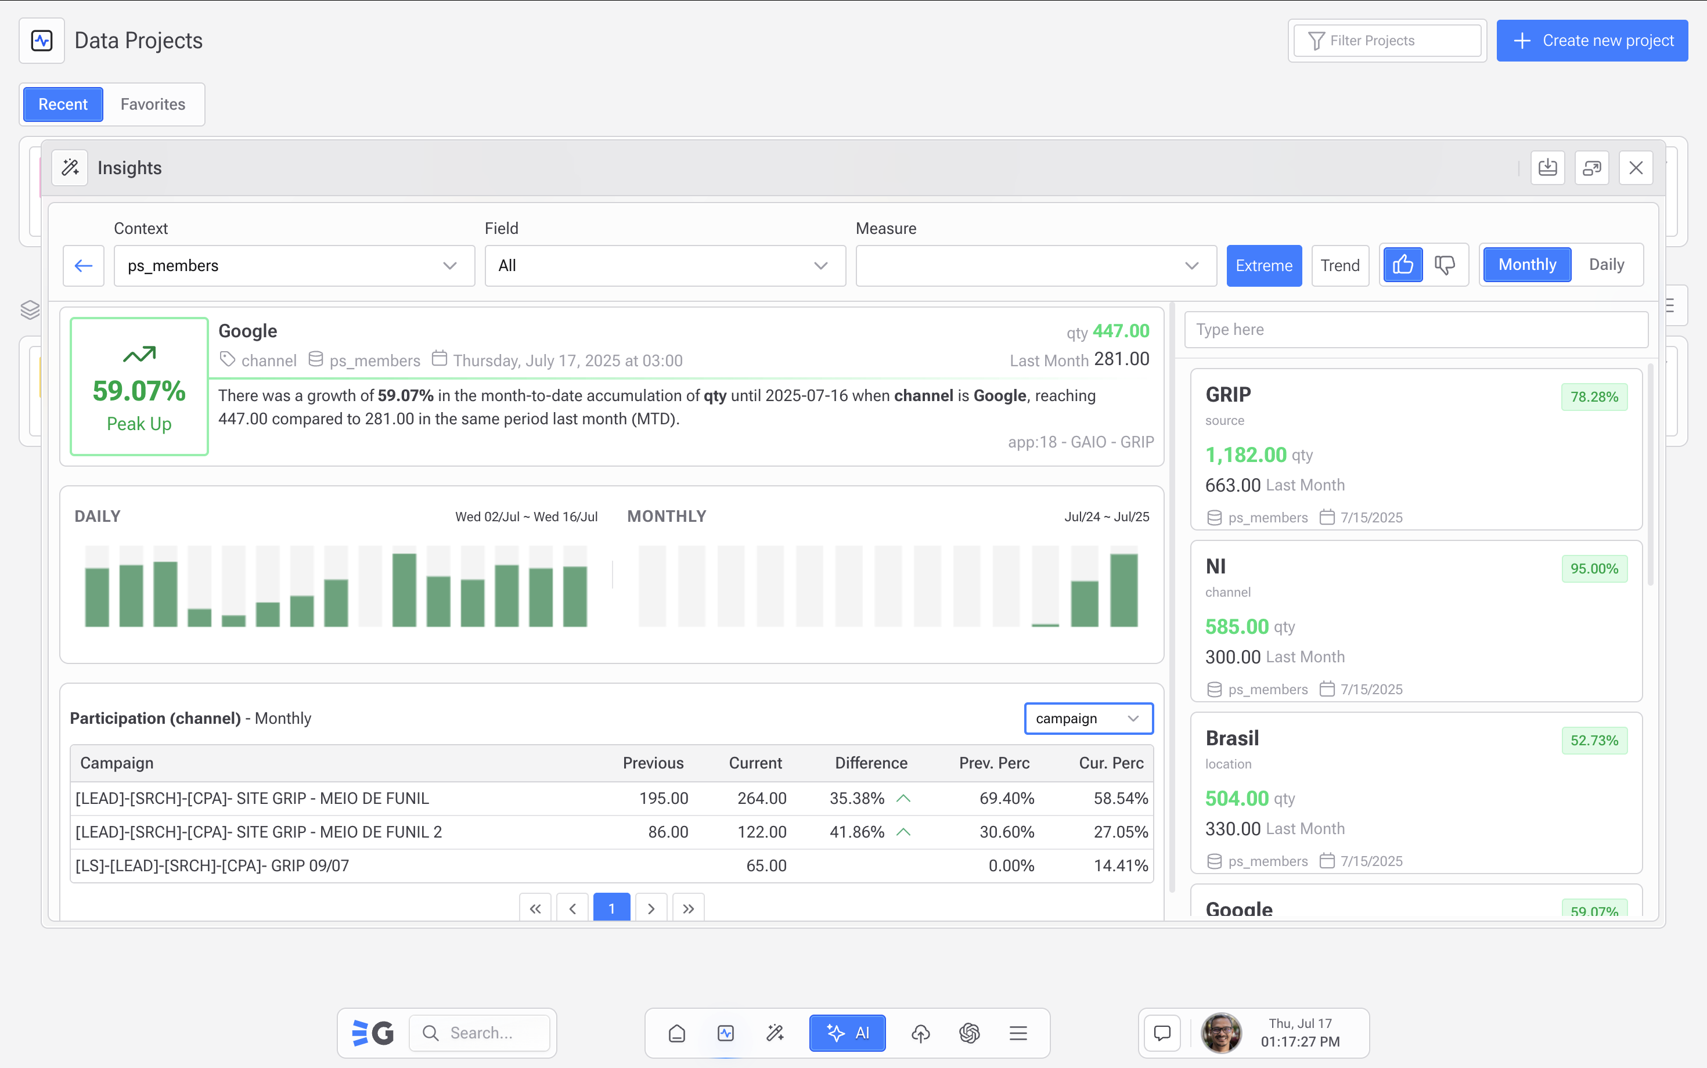This screenshot has width=1707, height=1068.
Task: Switch to the Favorites tab
Action: tap(153, 104)
